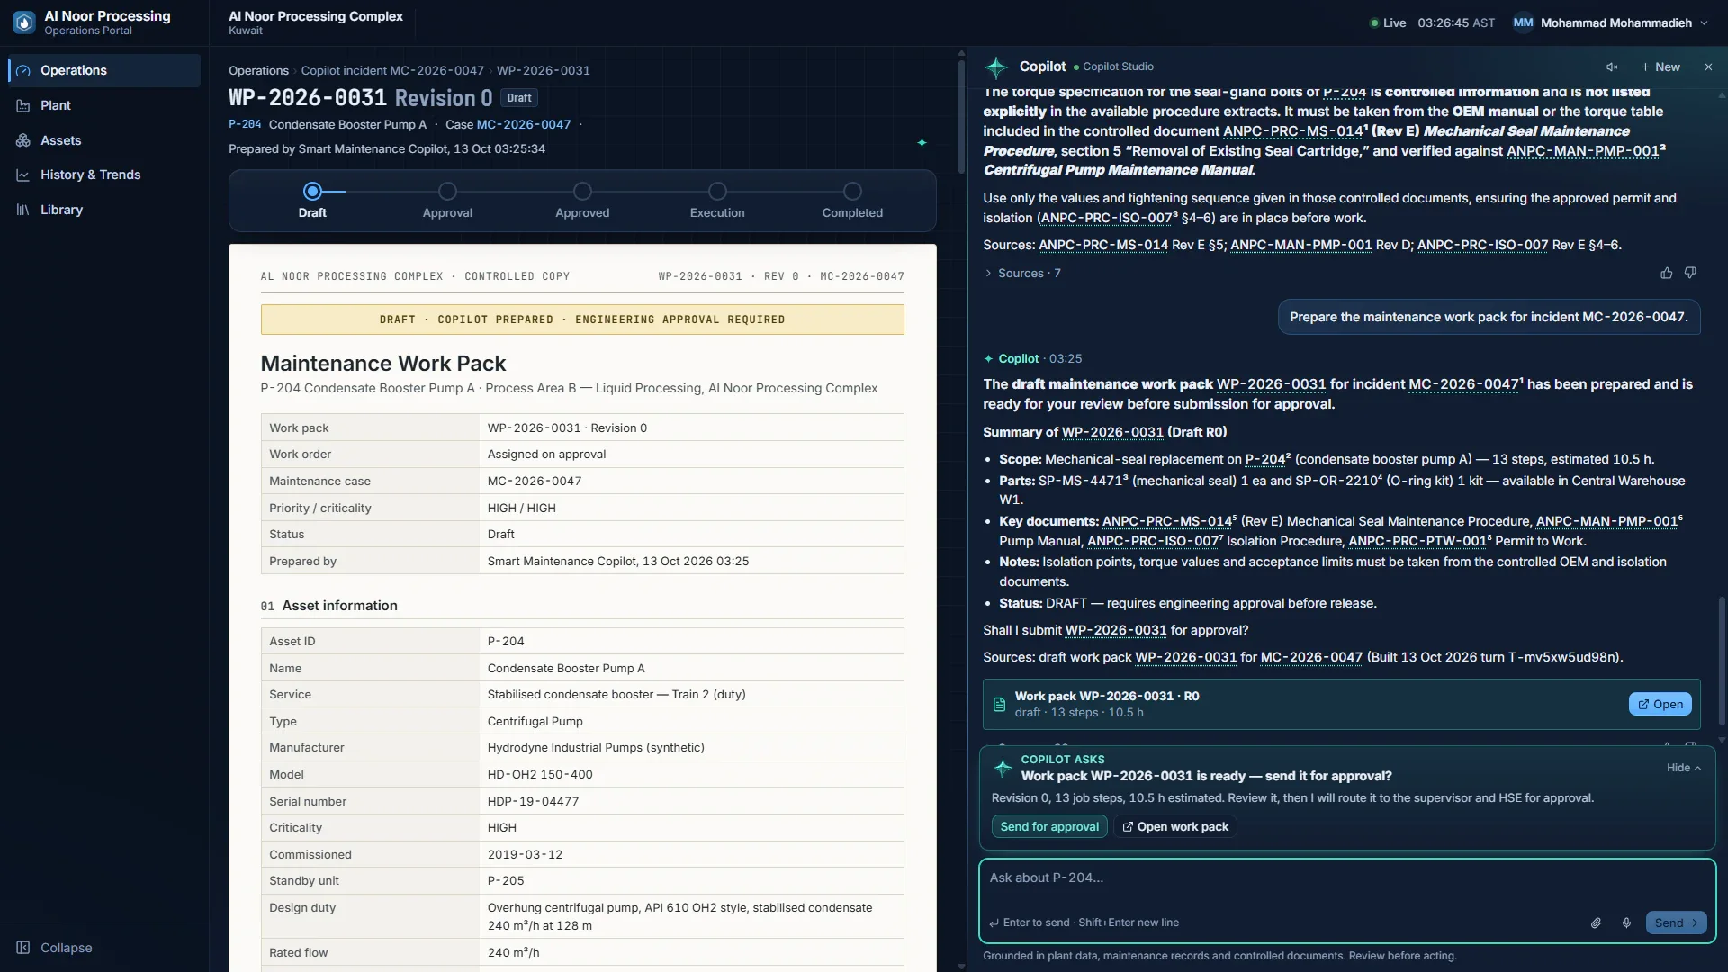Screen dimensions: 1728x972
Task: Click the Al Noor Processing logo icon
Action: (x=24, y=22)
